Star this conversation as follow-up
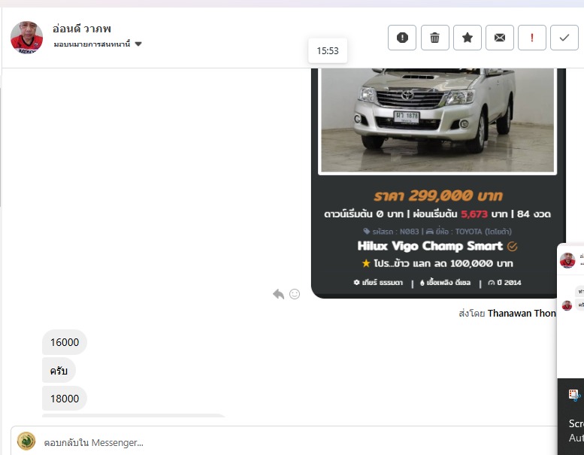The width and height of the screenshot is (584, 455). (x=467, y=38)
